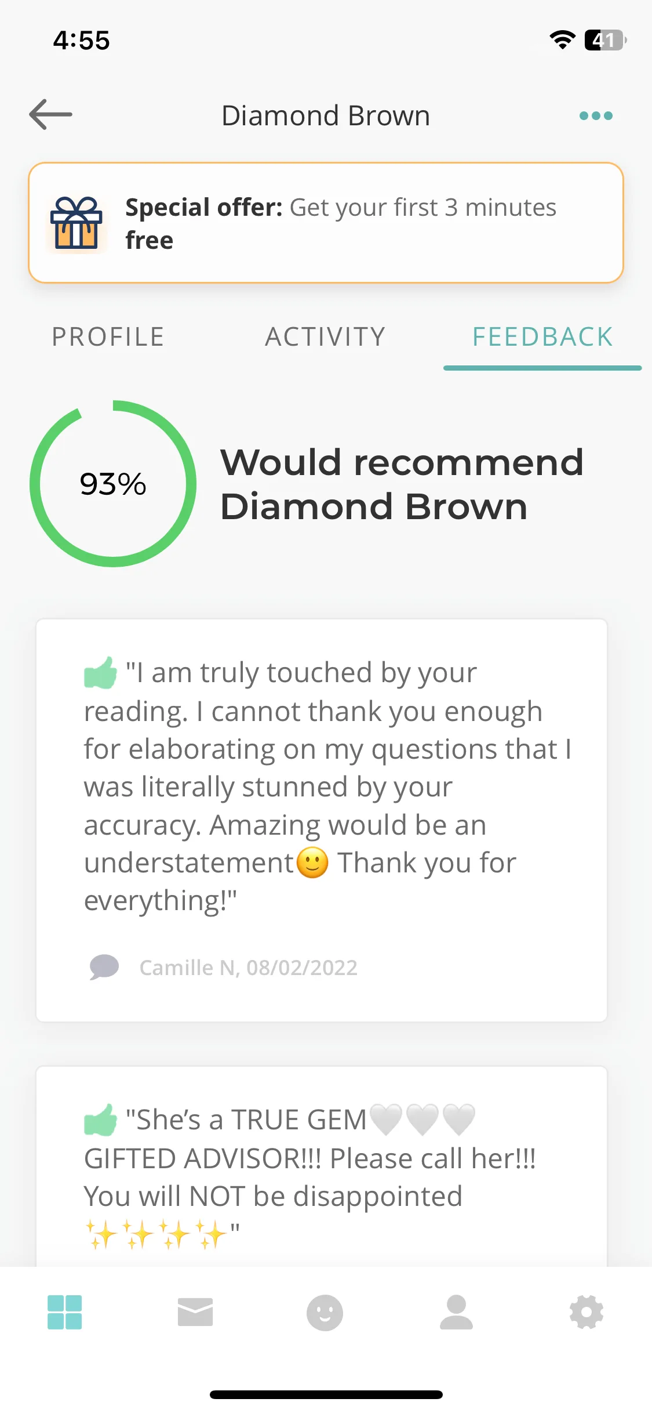
Task: Tap the back arrow icon
Action: [51, 114]
